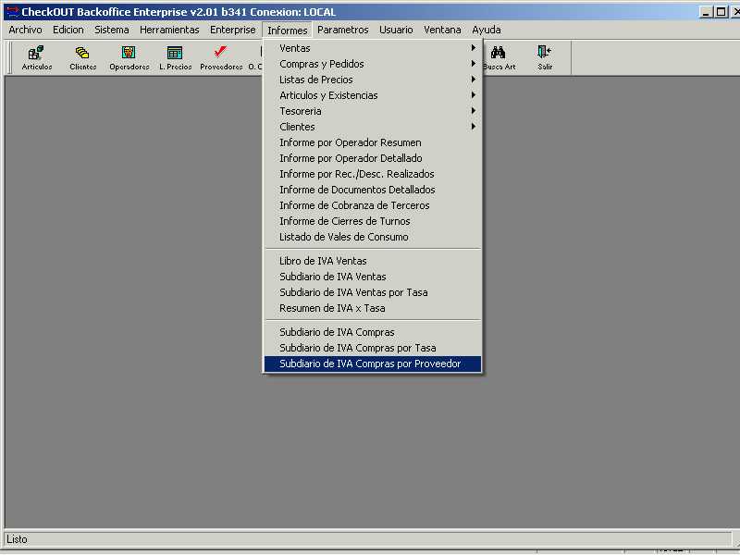The width and height of the screenshot is (740, 555).
Task: Open the Clientes toolbar icon
Action: [x=82, y=57]
